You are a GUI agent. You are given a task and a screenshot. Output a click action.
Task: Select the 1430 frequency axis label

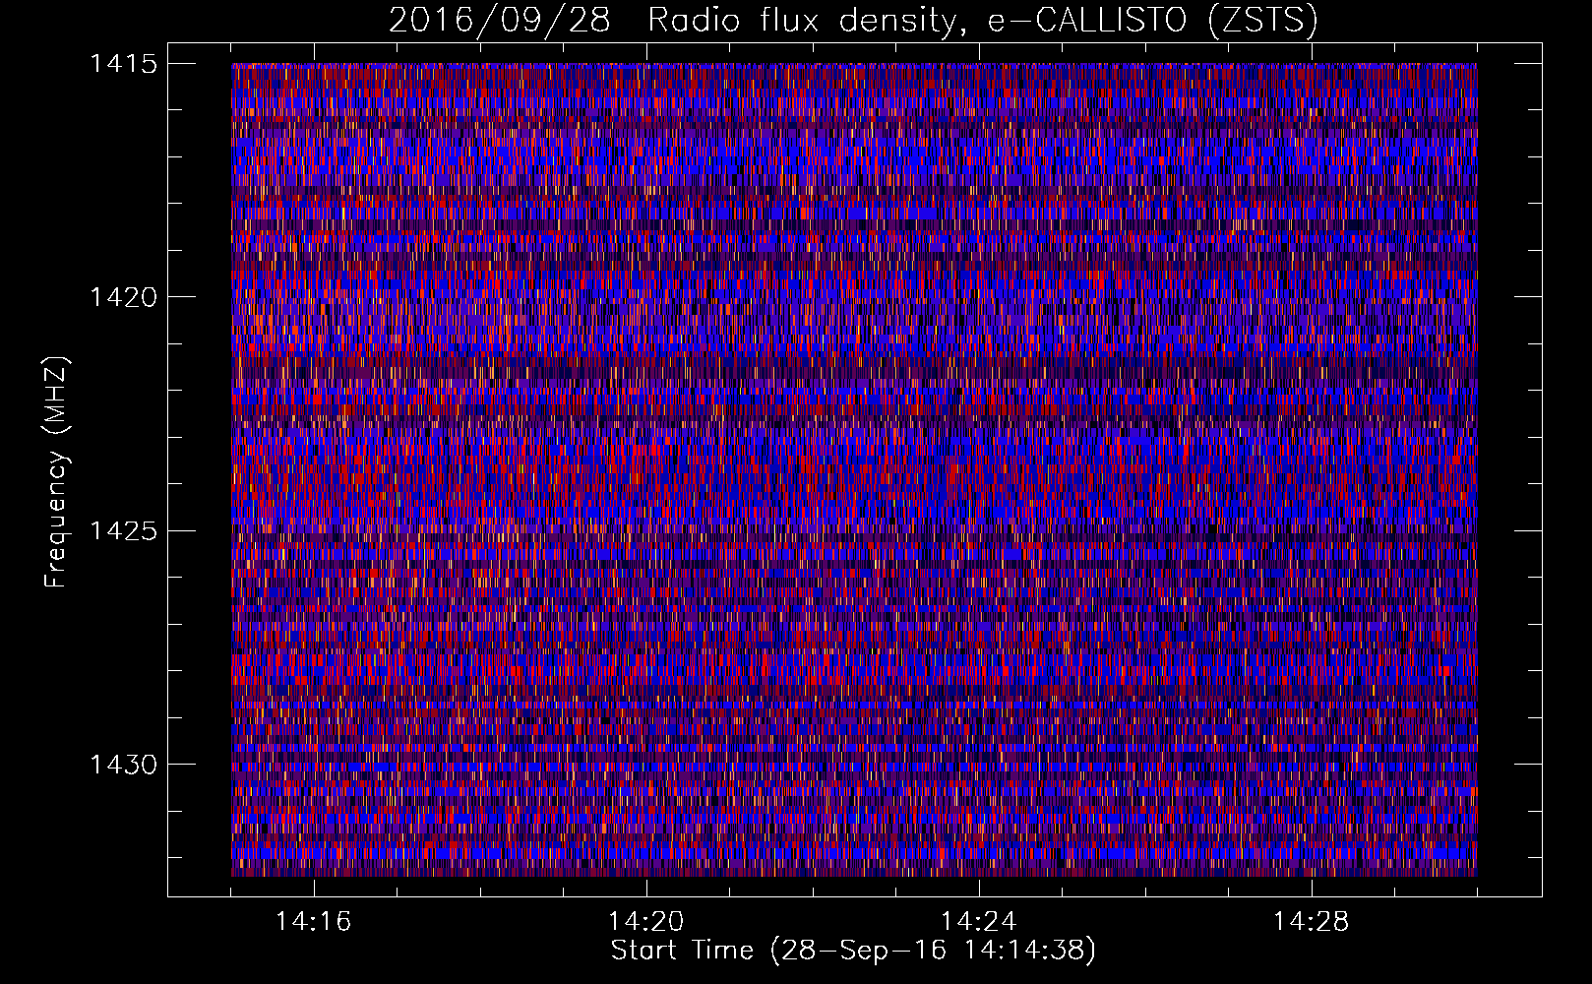123,765
